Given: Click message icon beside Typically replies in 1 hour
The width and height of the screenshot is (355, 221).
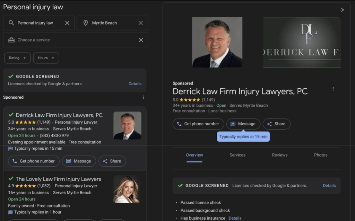Looking at the screenshot, I should pos(10,212).
